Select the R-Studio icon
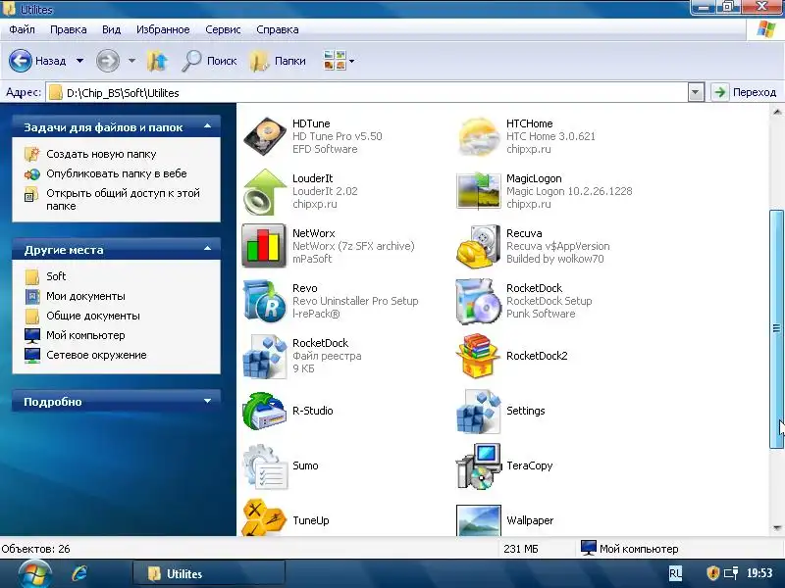 pos(264,411)
